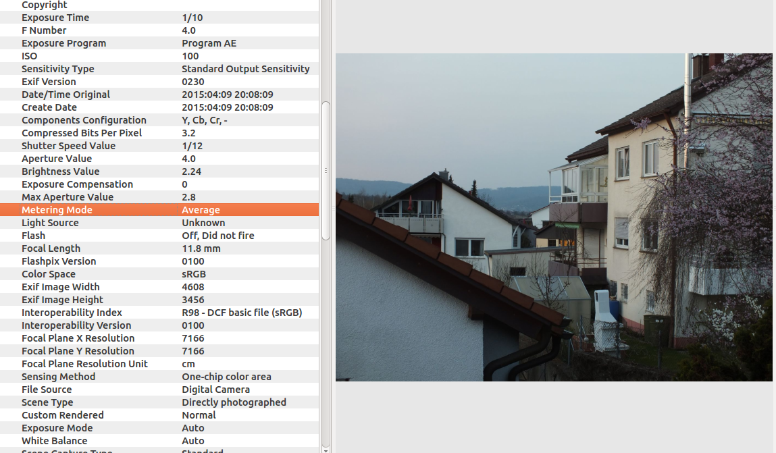776x453 pixels.
Task: Select the 1/12 shutter value
Action: click(192, 146)
